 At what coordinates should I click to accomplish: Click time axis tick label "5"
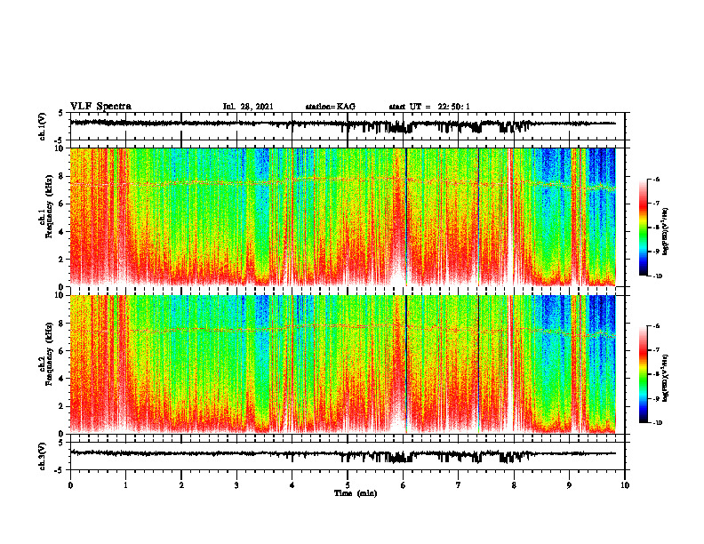click(348, 485)
